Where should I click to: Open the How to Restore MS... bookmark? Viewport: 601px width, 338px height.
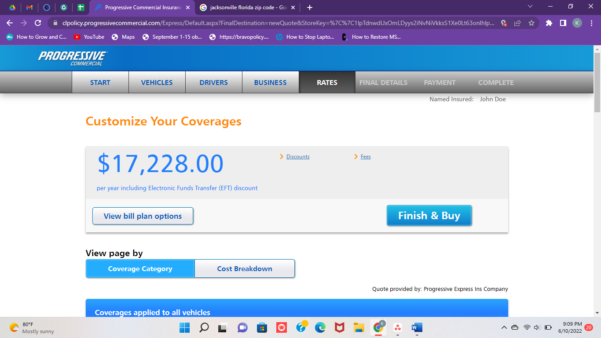(371, 37)
